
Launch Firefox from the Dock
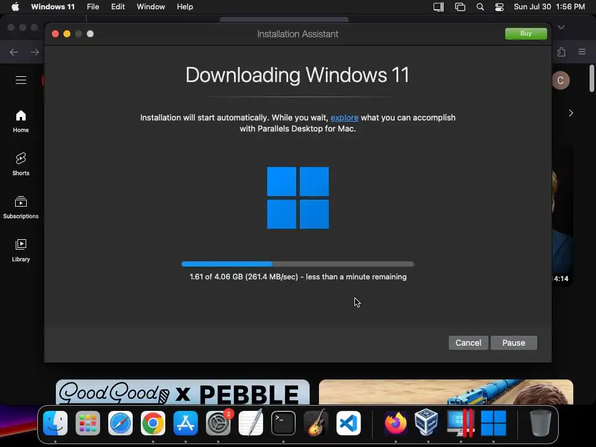[396, 423]
